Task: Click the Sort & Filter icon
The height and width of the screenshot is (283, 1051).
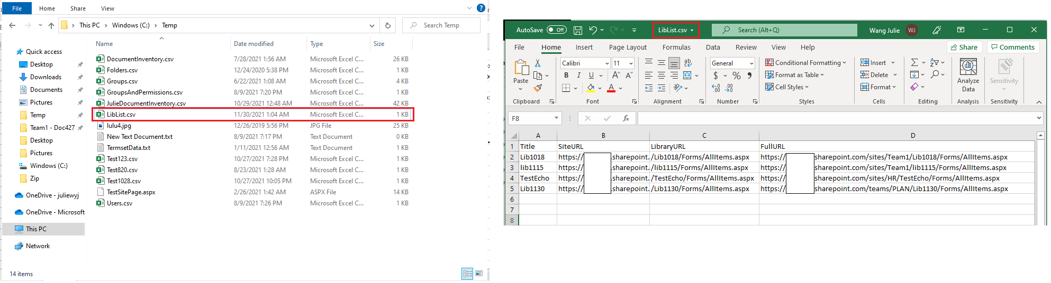Action: tap(935, 63)
